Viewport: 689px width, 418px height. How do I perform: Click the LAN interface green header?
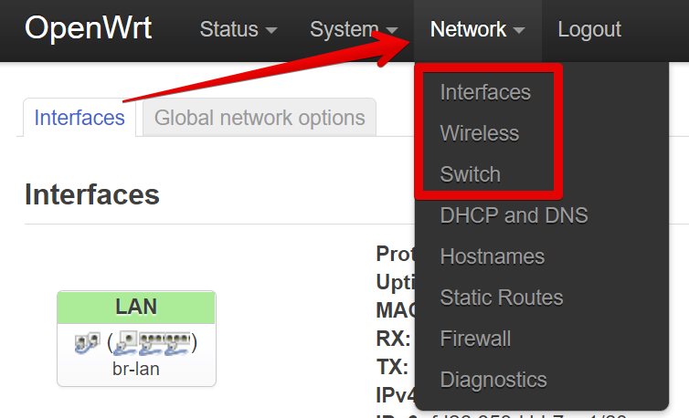tap(136, 307)
